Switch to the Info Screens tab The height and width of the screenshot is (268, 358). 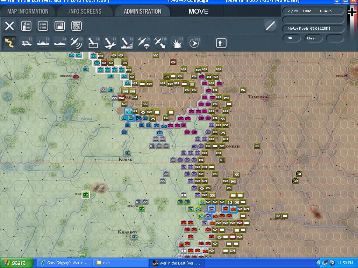[85, 12]
